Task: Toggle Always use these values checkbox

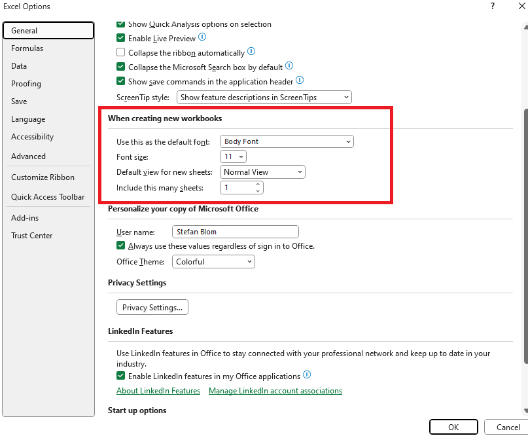Action: coord(120,245)
